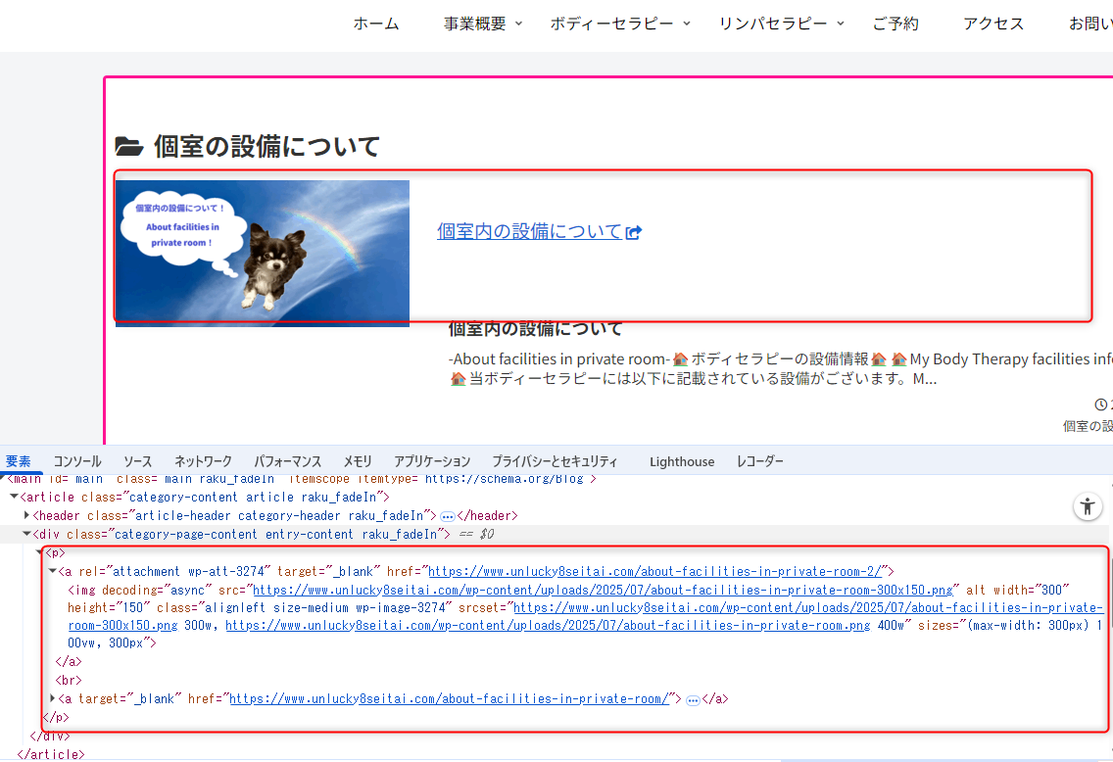Open the リンパセラピー menu
Image resolution: width=1113 pixels, height=762 pixels.
pyautogui.click(x=773, y=24)
